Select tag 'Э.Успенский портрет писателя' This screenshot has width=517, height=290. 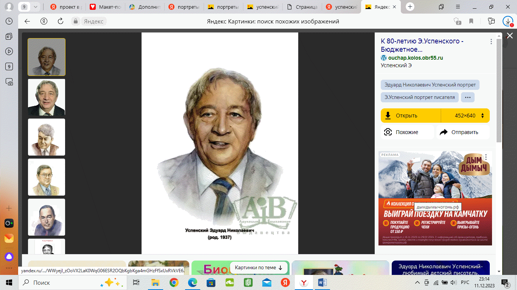(x=420, y=97)
